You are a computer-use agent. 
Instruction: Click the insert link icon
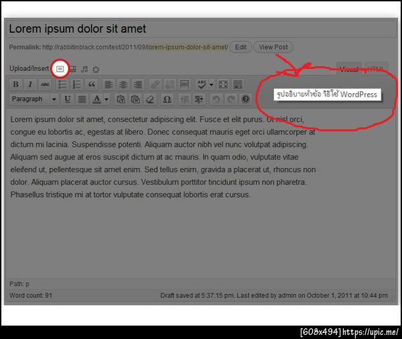point(155,84)
